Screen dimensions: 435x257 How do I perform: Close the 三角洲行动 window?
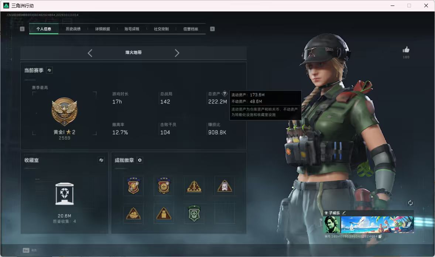[x=426, y=6]
